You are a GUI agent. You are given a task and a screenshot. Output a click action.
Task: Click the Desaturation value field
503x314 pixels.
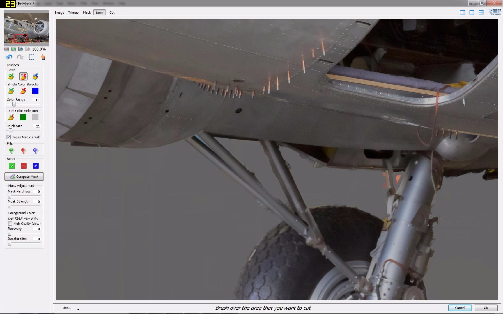pyautogui.click(x=37, y=239)
